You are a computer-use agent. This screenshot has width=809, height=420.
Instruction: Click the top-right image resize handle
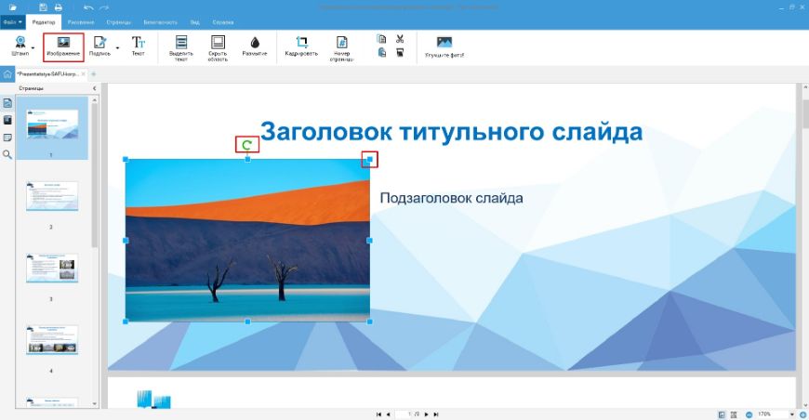369,159
